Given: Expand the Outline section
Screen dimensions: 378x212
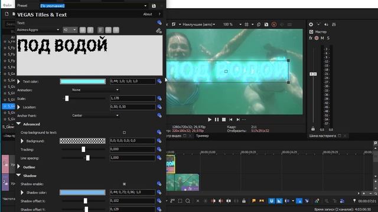Looking at the screenshot, I should (x=18, y=167).
